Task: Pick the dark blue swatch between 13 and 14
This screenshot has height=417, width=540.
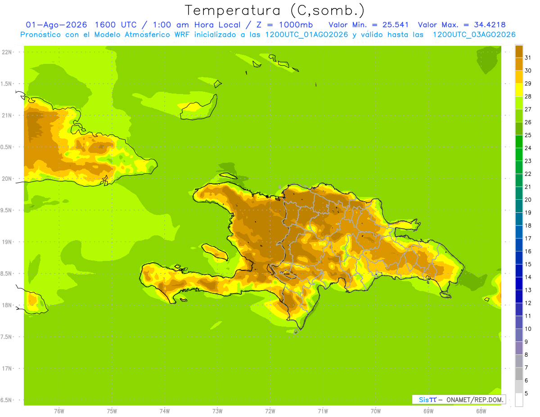Action: click(519, 283)
